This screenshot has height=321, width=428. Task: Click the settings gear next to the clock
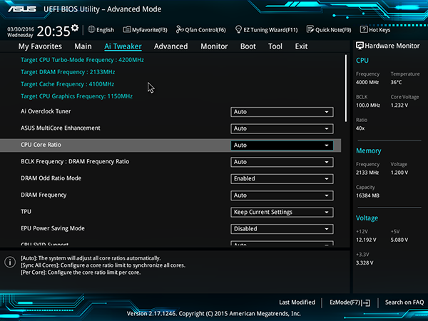pos(75,28)
